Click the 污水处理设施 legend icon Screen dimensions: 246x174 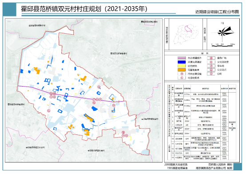[182, 74]
